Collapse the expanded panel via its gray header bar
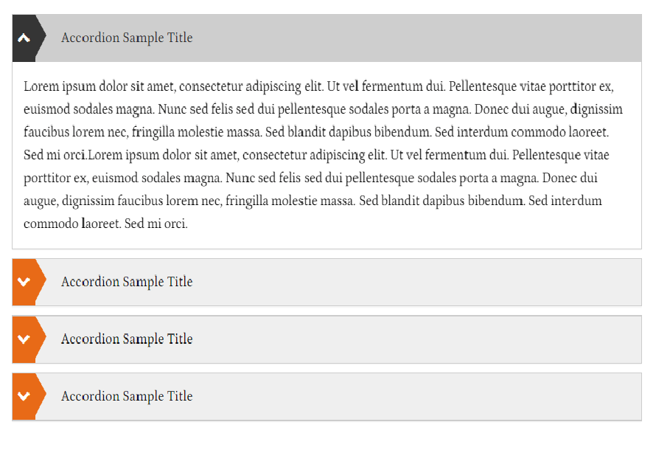Viewport: 656px width, 450px height. 327,38
